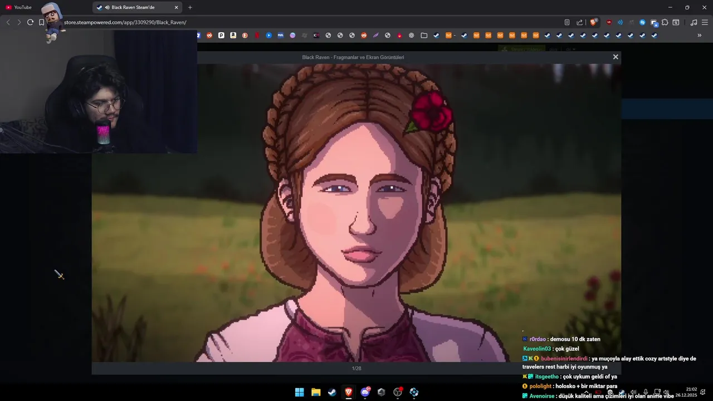Open Steam from the taskbar
Viewport: 713px width, 401px height.
[332, 392]
